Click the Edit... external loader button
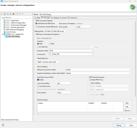137x128 pixels. (127, 107)
